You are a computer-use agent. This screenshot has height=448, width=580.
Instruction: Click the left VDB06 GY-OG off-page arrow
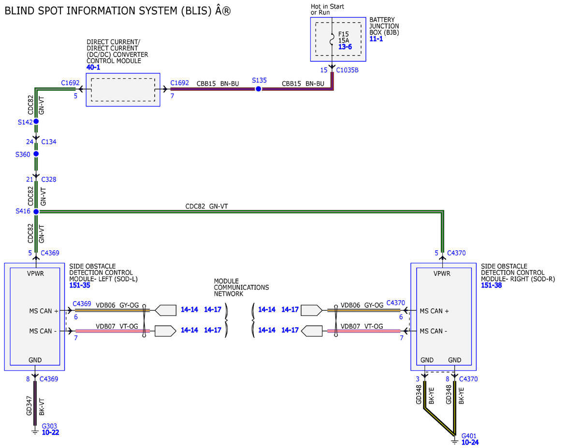pyautogui.click(x=166, y=309)
